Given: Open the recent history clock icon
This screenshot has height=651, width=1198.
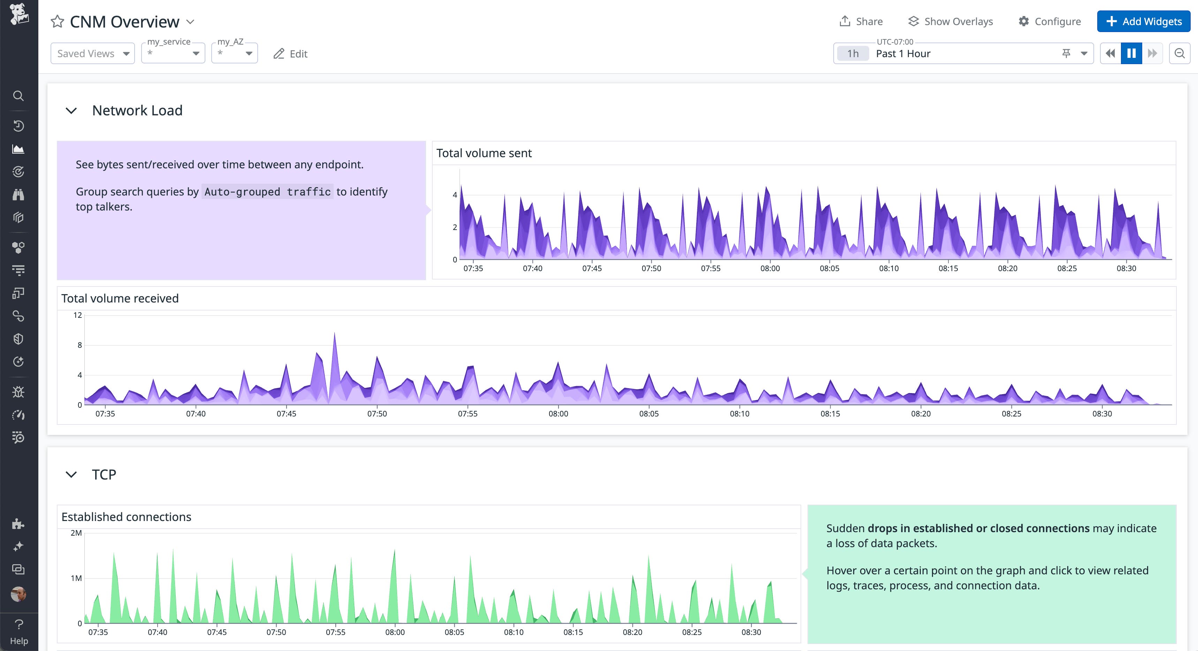Looking at the screenshot, I should 18,125.
